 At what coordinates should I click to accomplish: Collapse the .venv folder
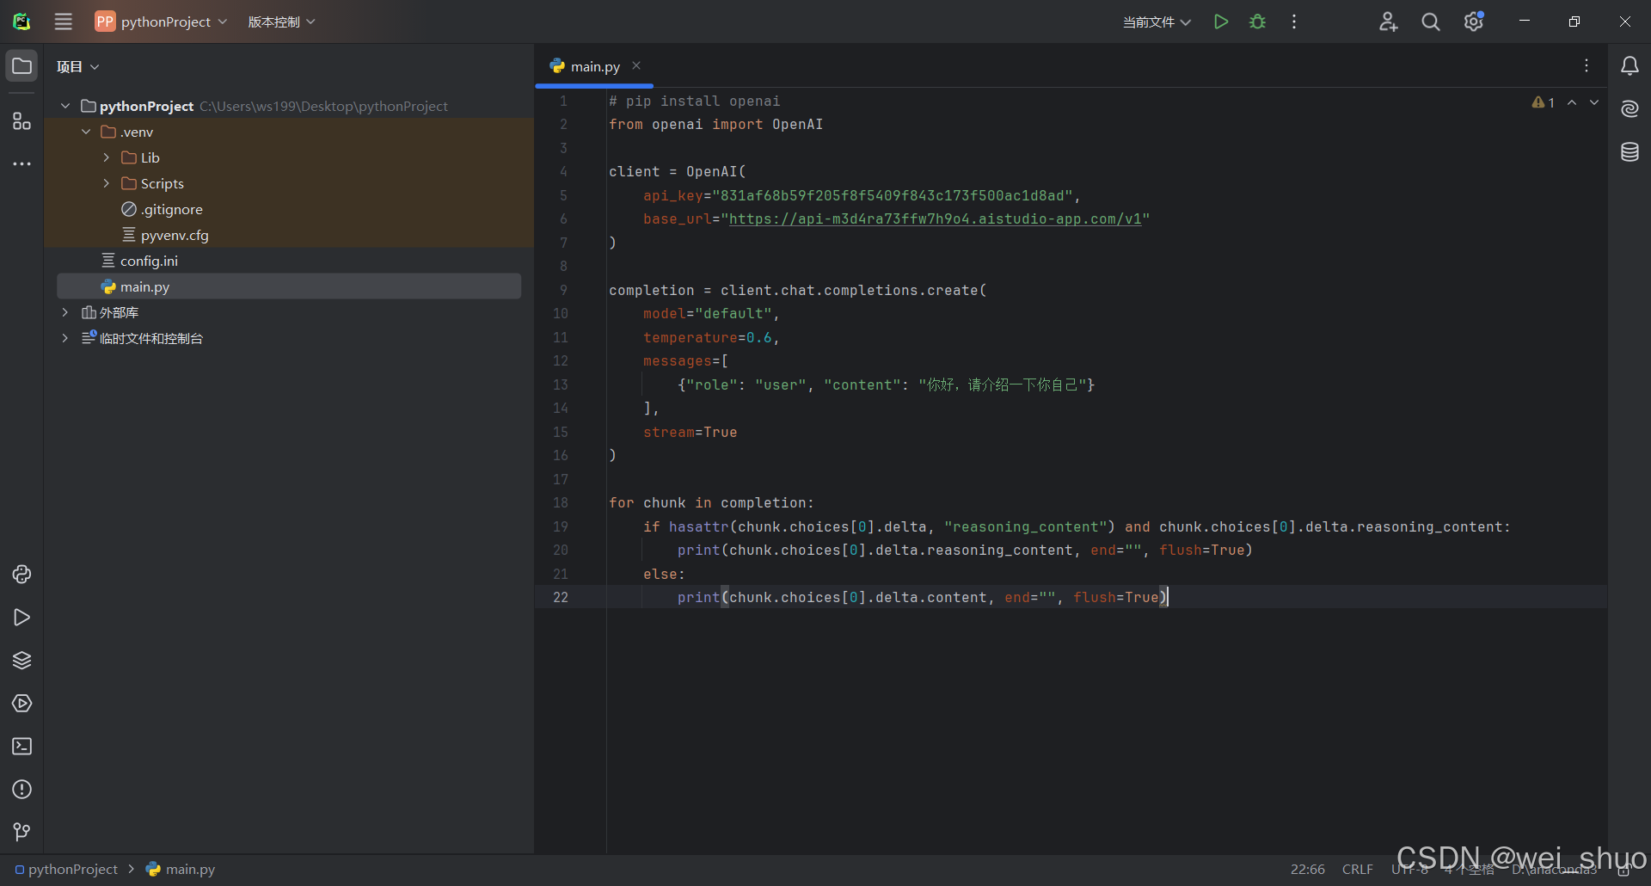(86, 132)
